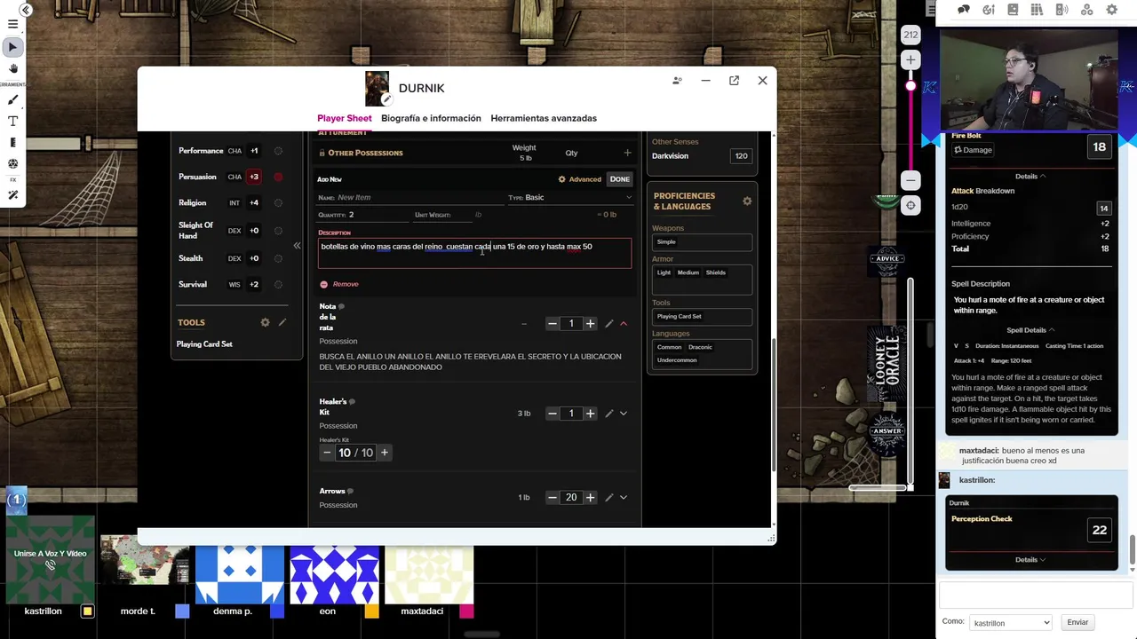Click Remove item link
Image resolution: width=1137 pixels, height=639 pixels.
click(339, 284)
